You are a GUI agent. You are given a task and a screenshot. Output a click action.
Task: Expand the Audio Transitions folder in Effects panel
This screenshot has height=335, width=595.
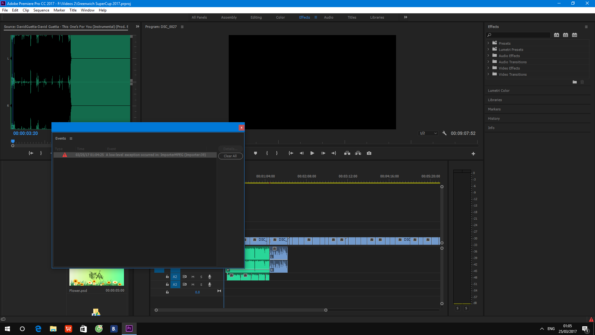489,62
